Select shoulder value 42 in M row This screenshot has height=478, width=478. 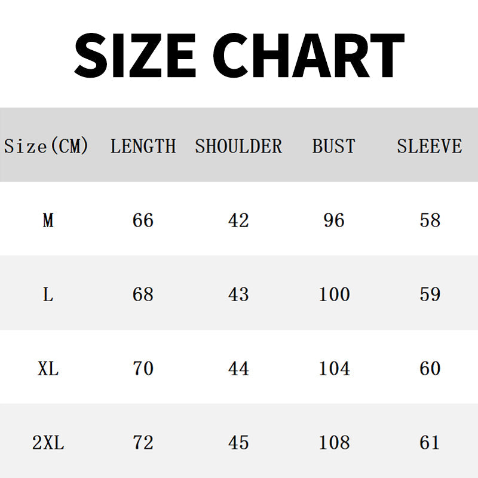pos(238,220)
